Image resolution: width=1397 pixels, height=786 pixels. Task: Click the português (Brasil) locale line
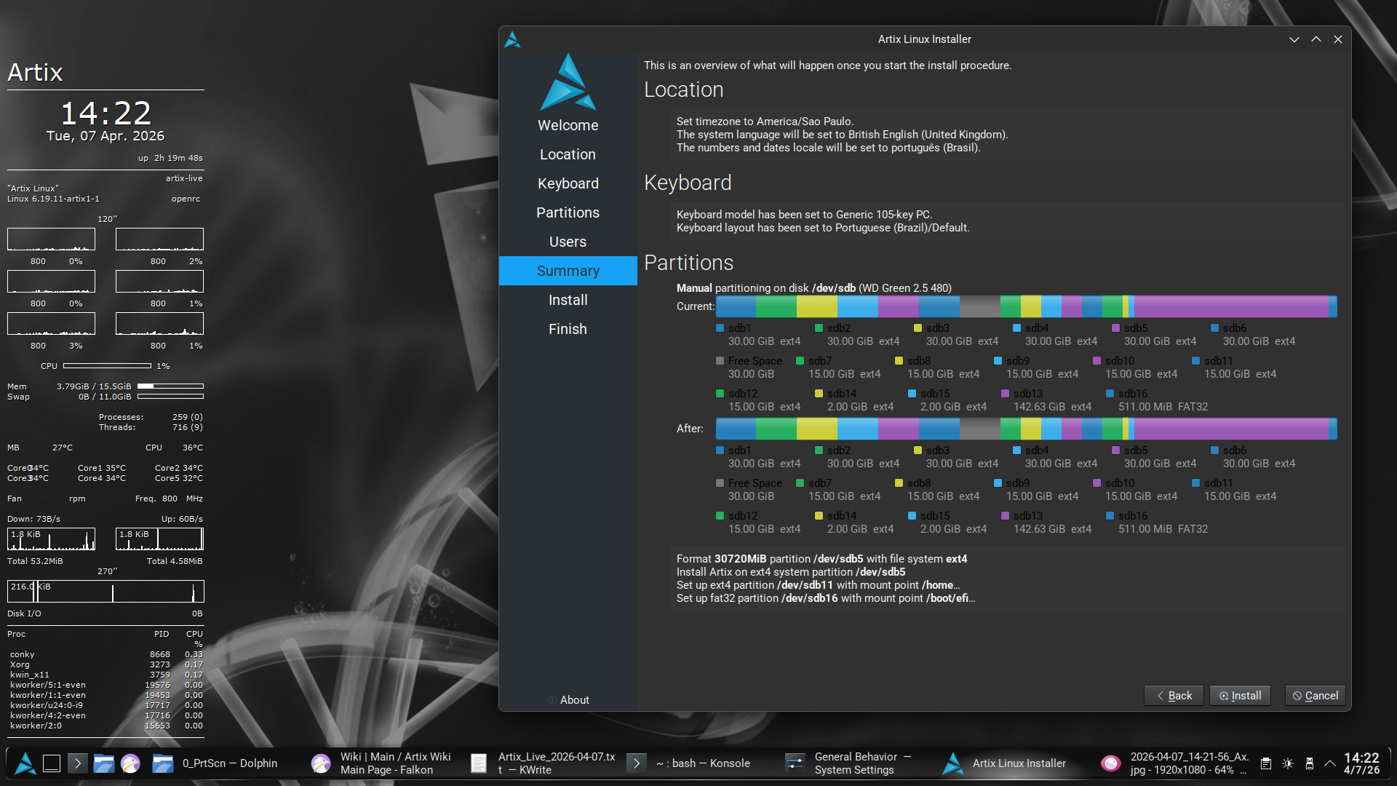[829, 148]
